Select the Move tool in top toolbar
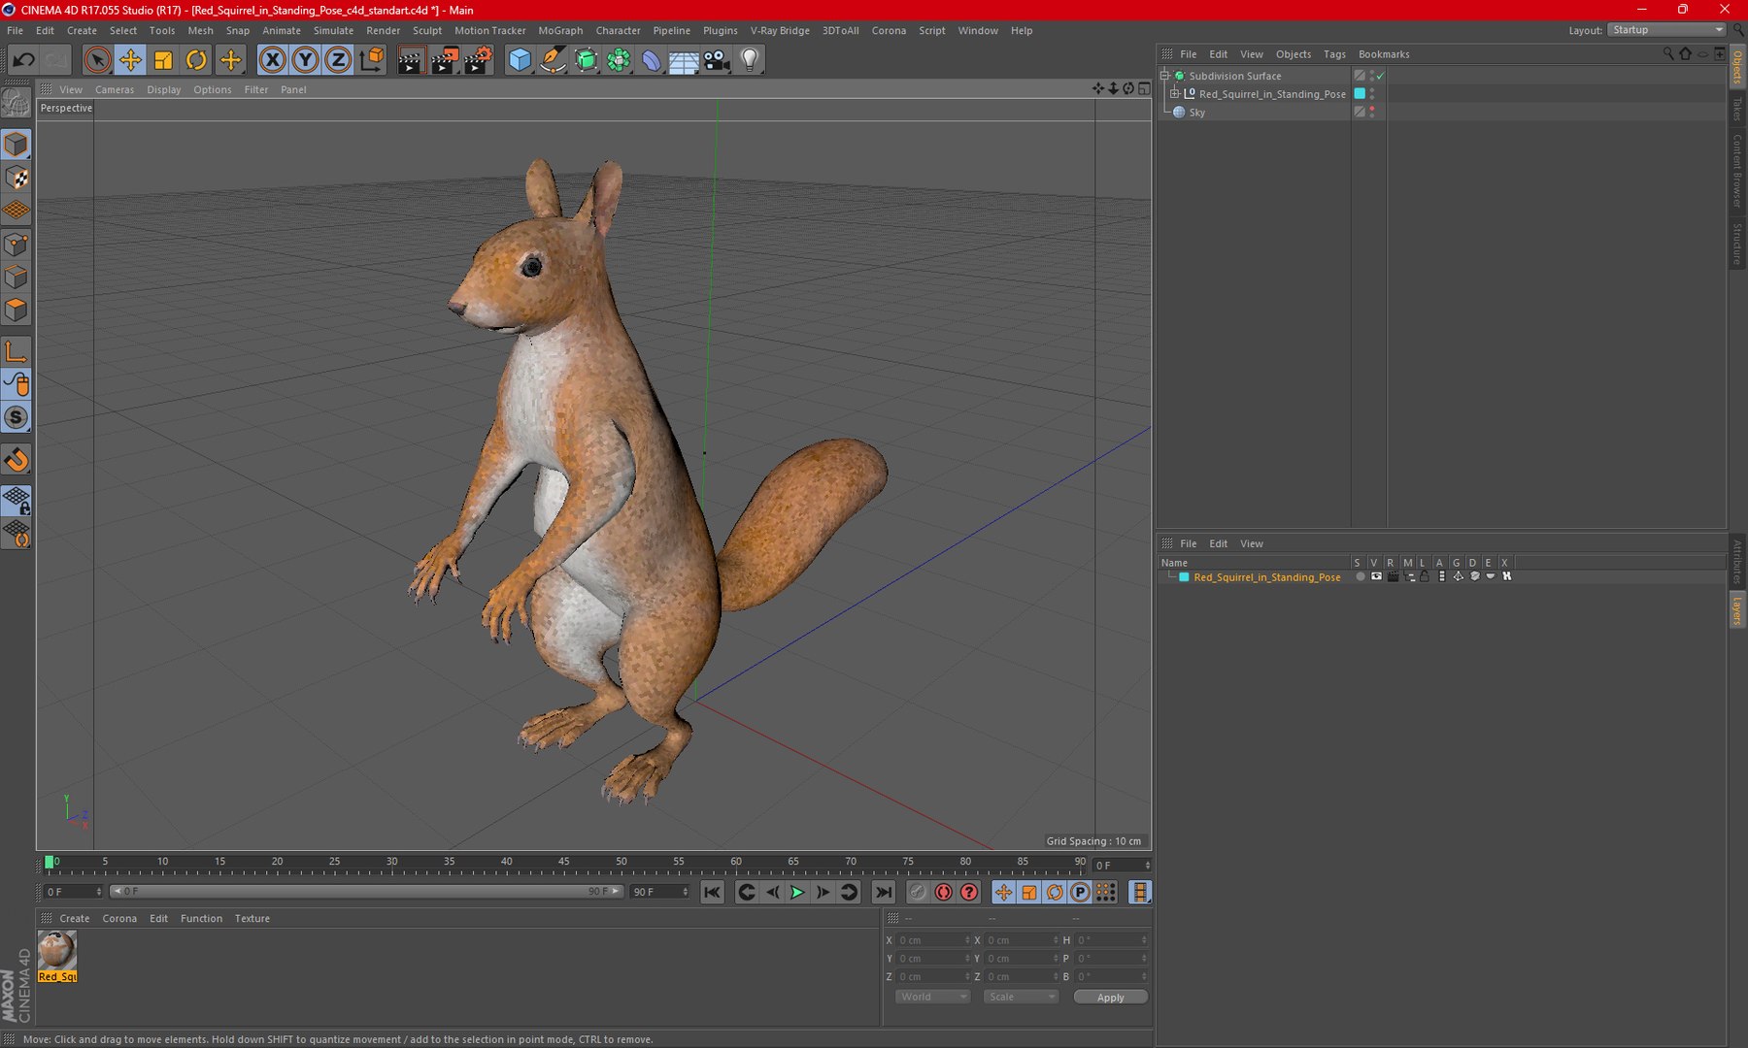 (130, 60)
